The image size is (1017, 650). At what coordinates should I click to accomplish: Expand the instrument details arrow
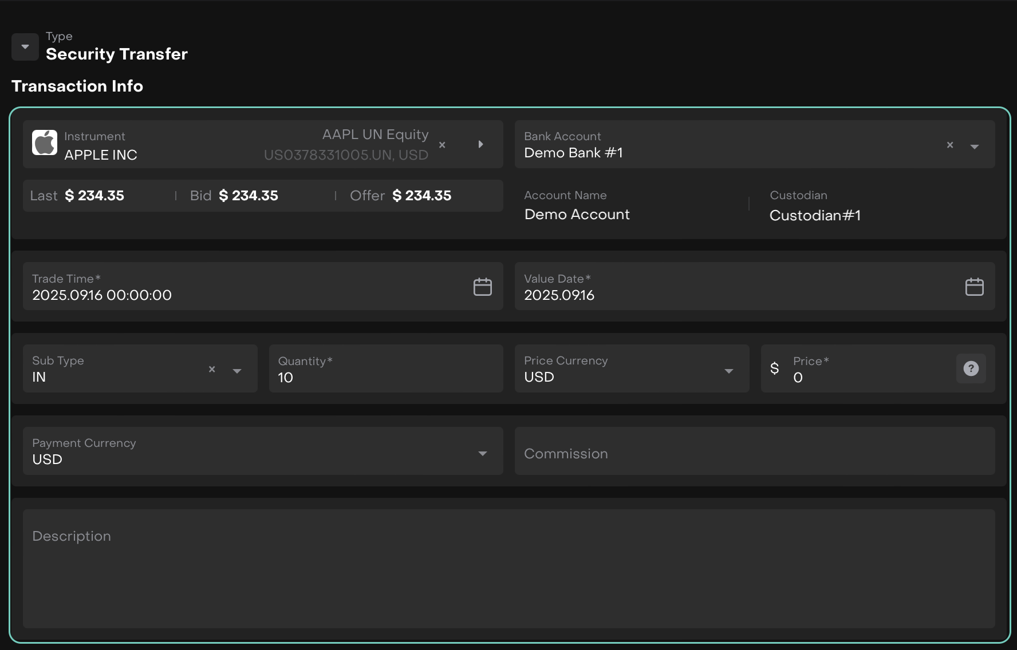[480, 144]
